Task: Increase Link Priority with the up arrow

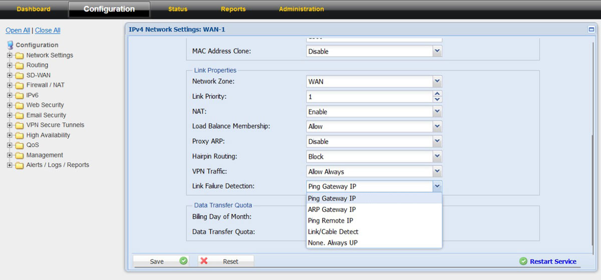Action: 437,93
